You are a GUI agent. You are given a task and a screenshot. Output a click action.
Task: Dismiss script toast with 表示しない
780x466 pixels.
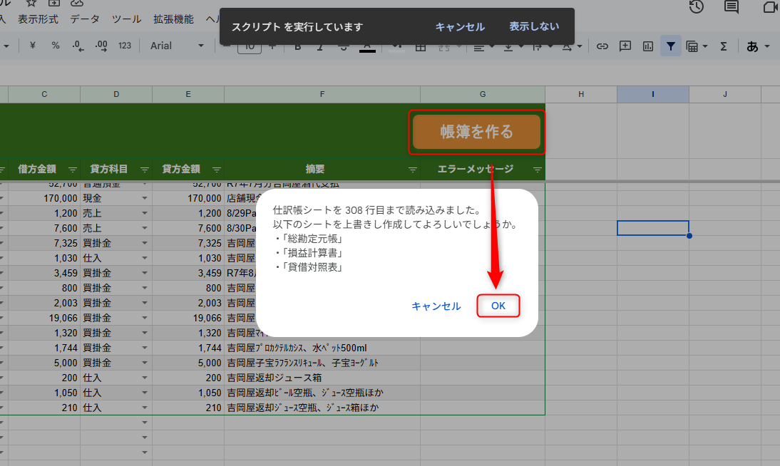(x=534, y=27)
